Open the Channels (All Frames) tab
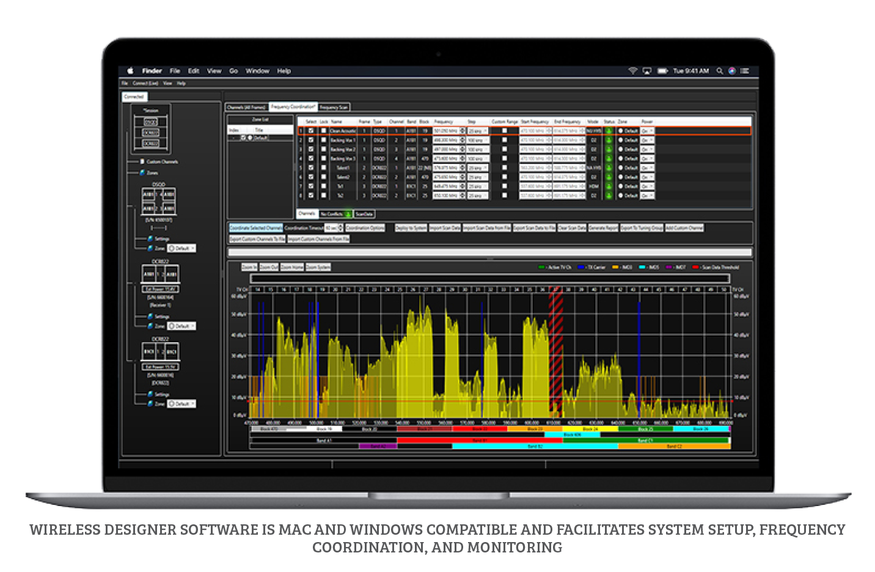875x572 pixels. coord(247,108)
